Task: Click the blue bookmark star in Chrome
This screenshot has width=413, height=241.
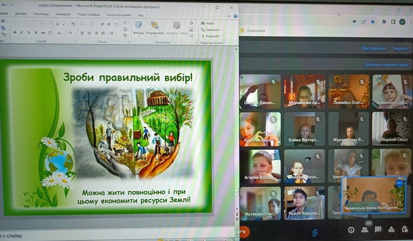Action: [373, 22]
